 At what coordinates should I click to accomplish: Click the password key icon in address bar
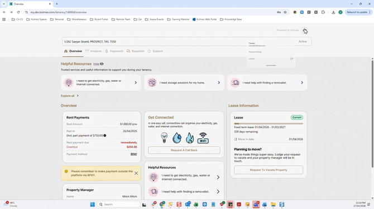click(x=279, y=12)
